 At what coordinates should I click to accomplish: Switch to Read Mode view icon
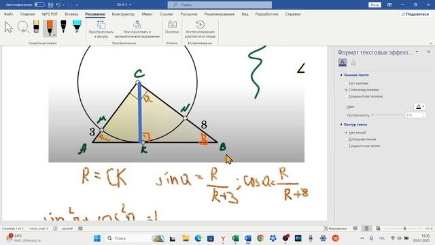[x=355, y=229]
